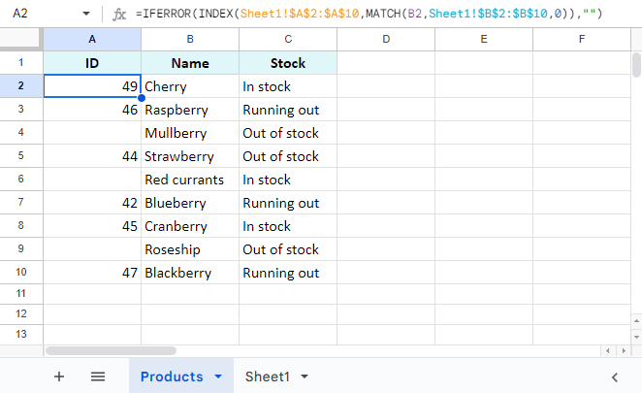Open the all sheets list icon
Viewport: 642px width, 393px height.
pos(98,377)
